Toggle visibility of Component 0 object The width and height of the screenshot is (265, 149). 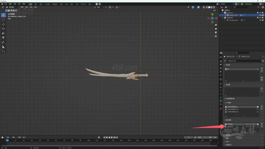click(260, 20)
